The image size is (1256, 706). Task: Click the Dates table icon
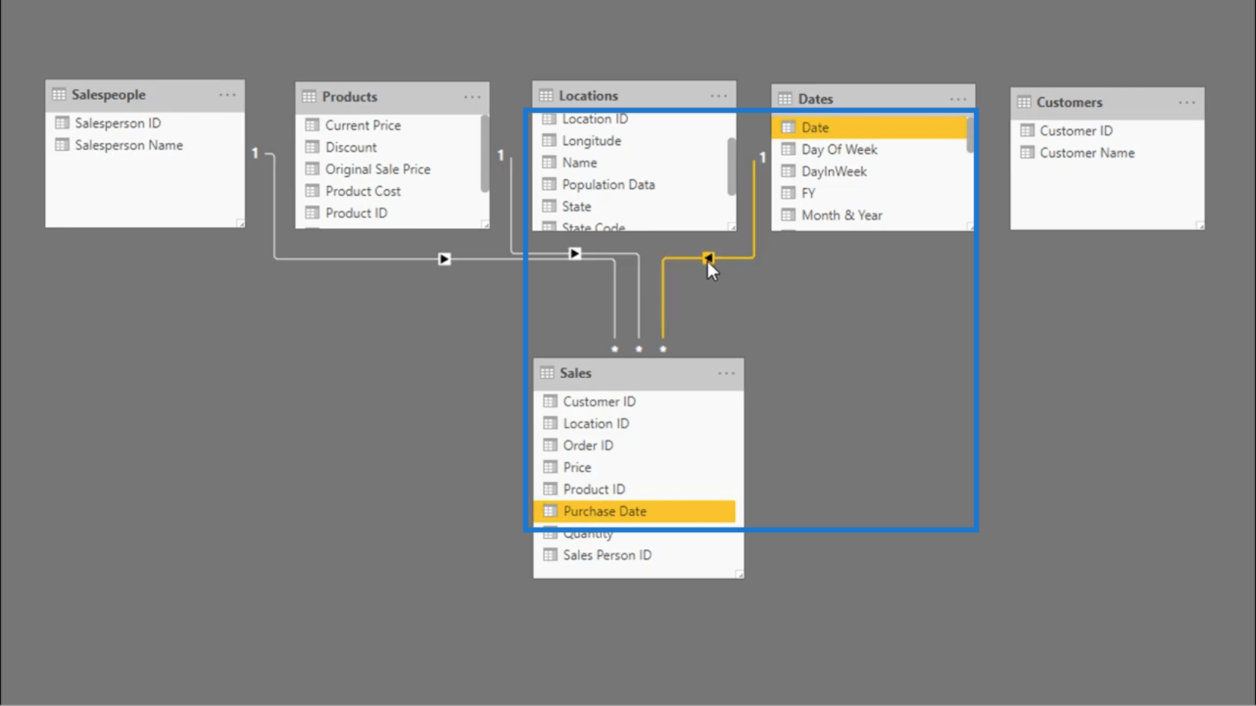click(785, 99)
